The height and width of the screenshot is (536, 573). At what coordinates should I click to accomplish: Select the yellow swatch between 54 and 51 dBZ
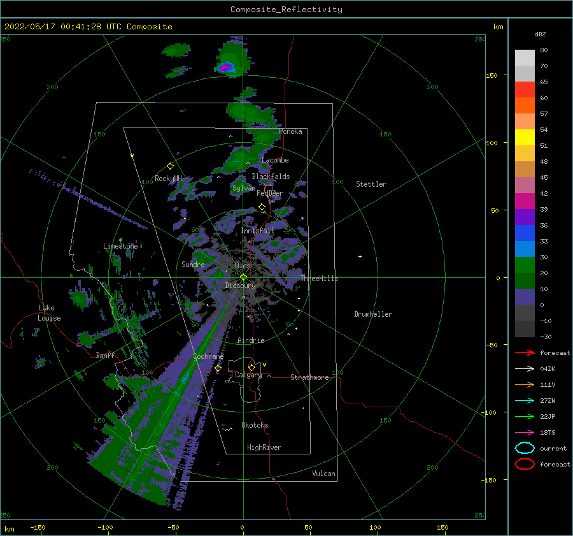point(525,138)
